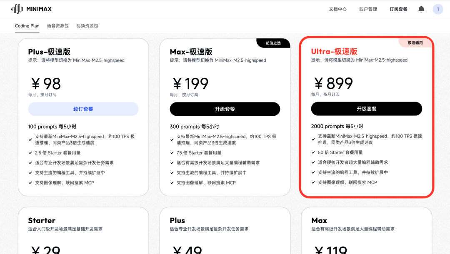Click 适合硬核开发者超大量编程辅助需求 feature
The image size is (450, 254).
click(x=353, y=162)
